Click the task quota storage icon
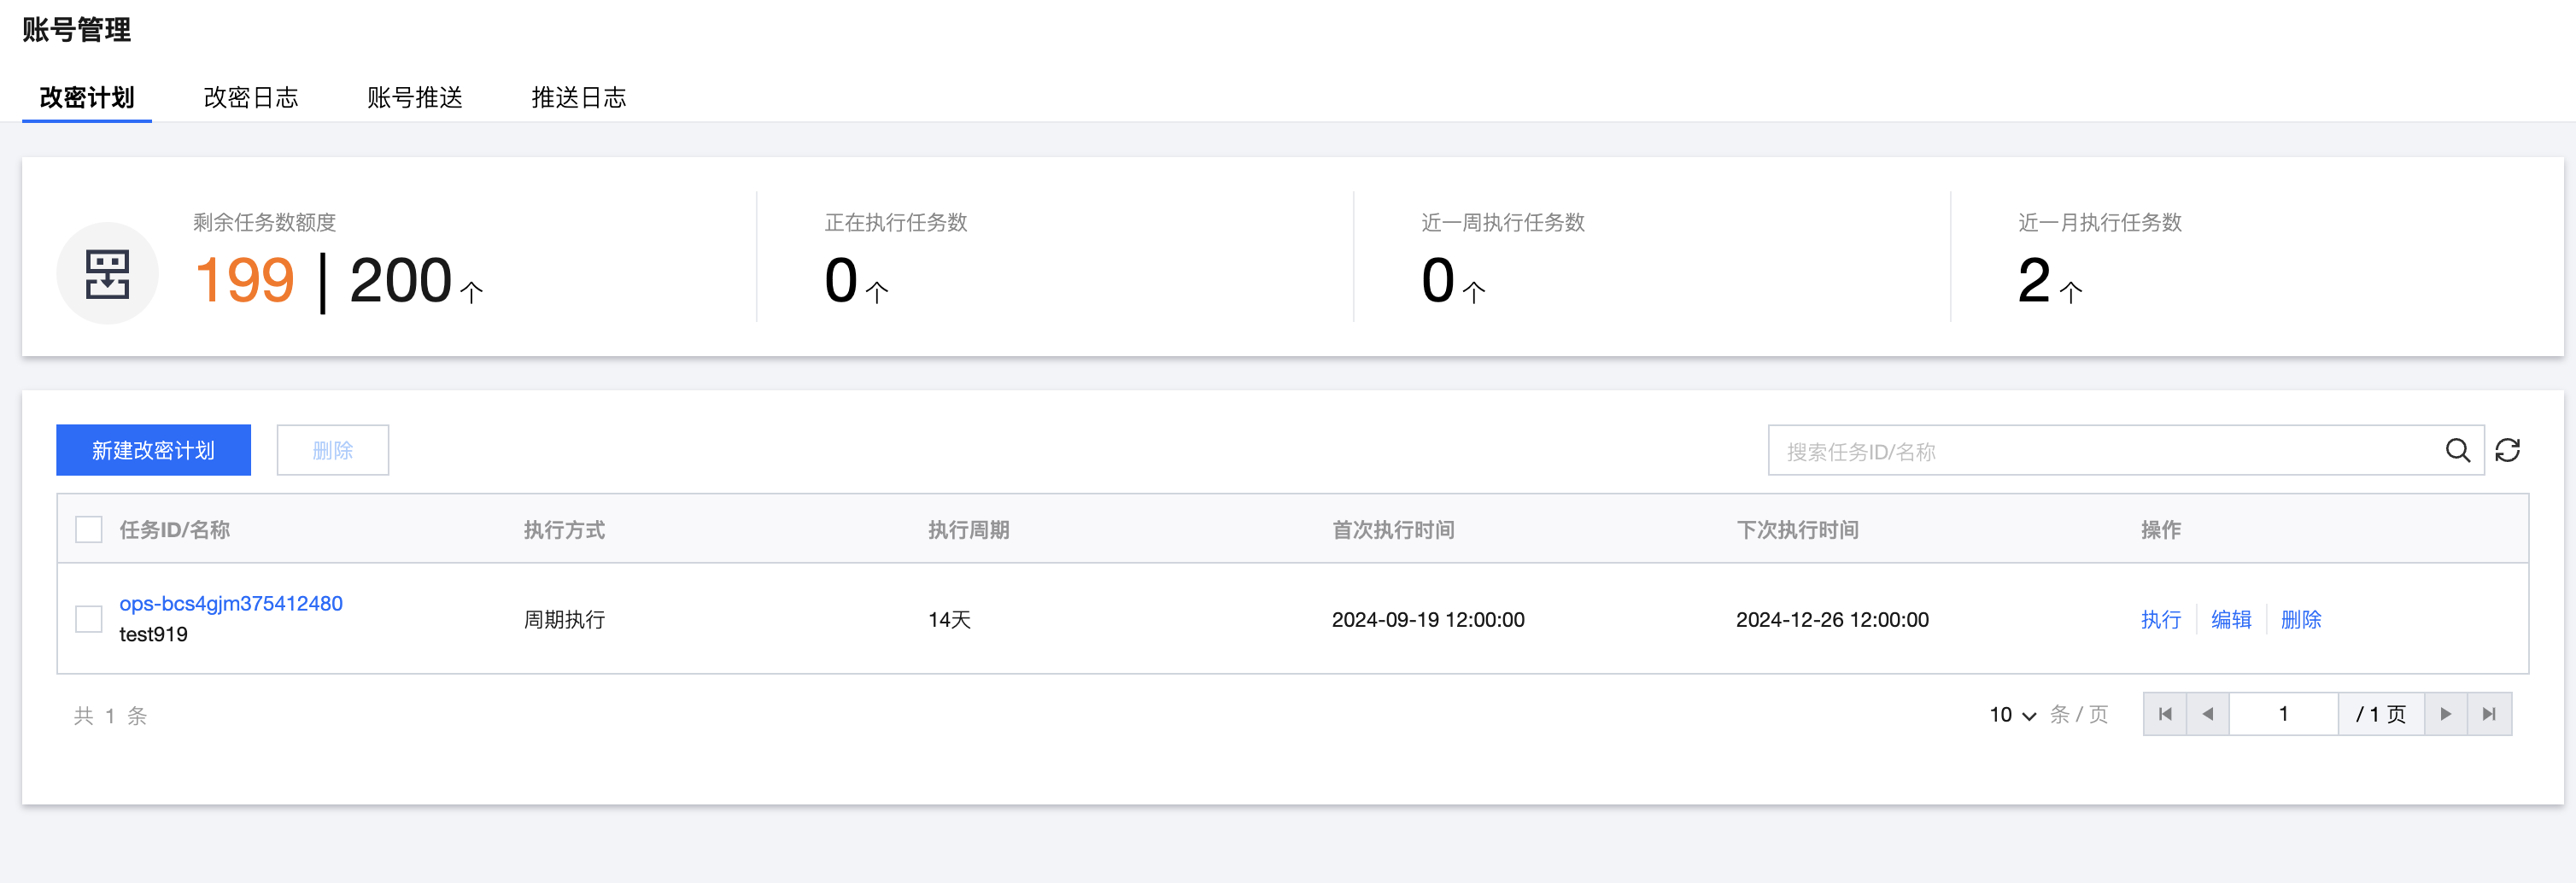 coord(107,274)
